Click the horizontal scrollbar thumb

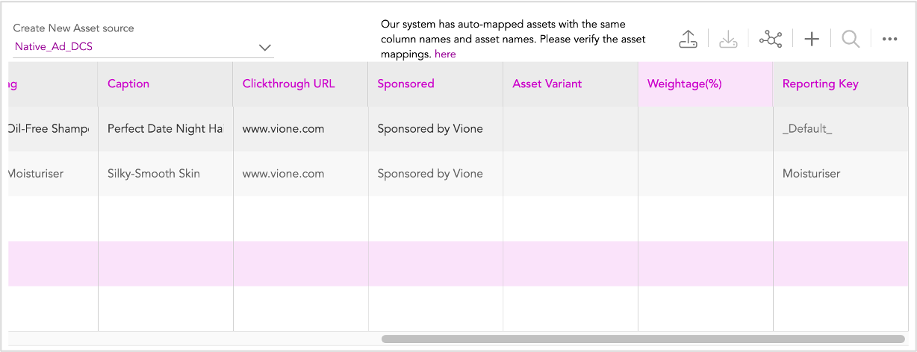(x=643, y=339)
